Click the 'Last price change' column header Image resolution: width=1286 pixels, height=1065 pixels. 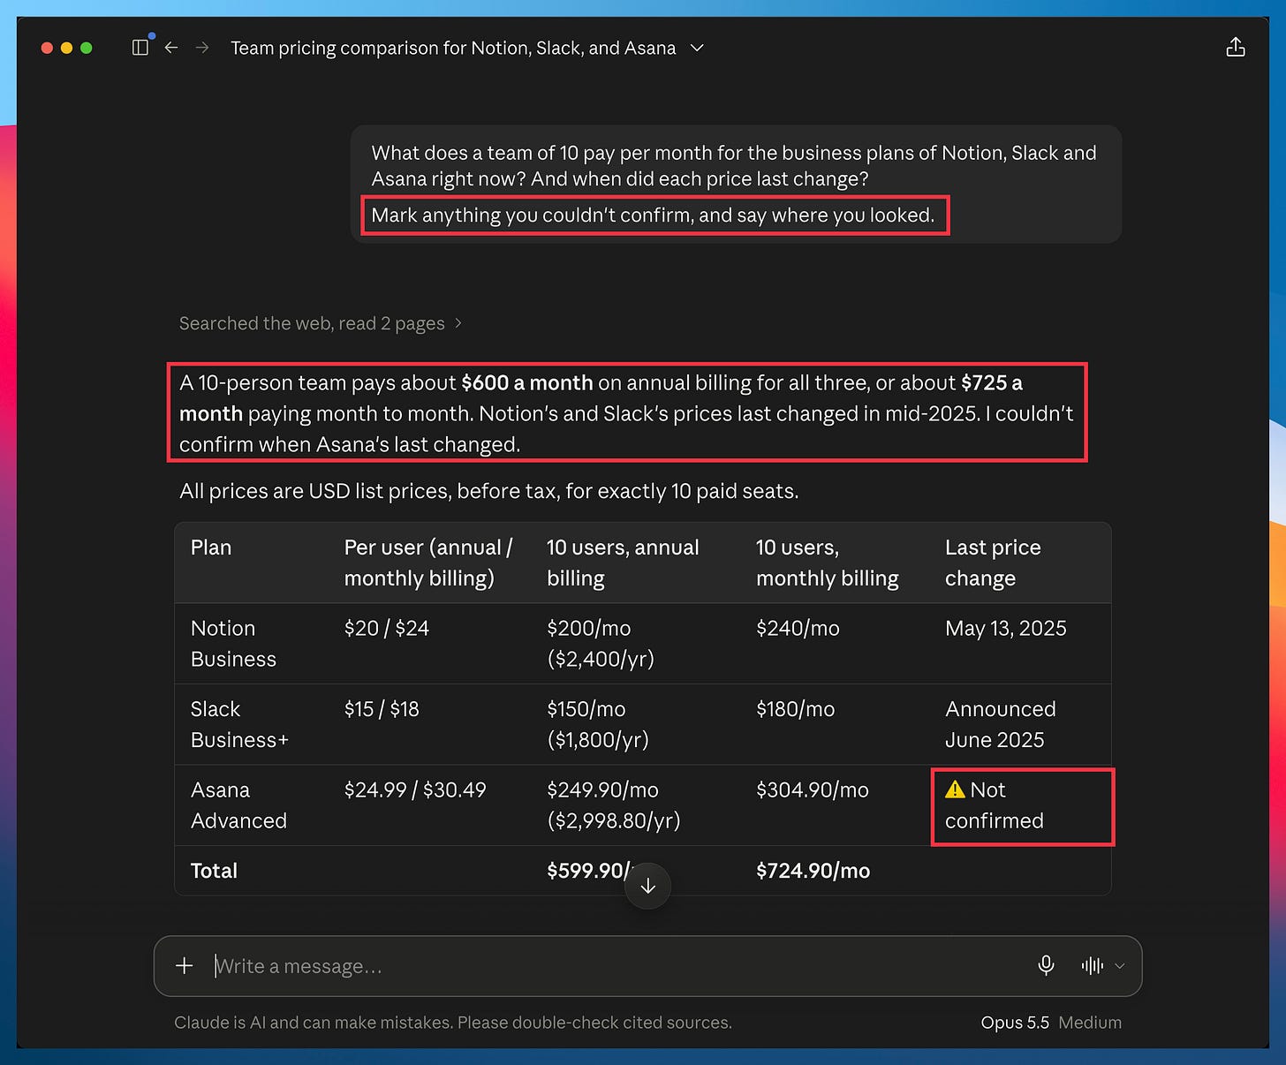point(993,563)
